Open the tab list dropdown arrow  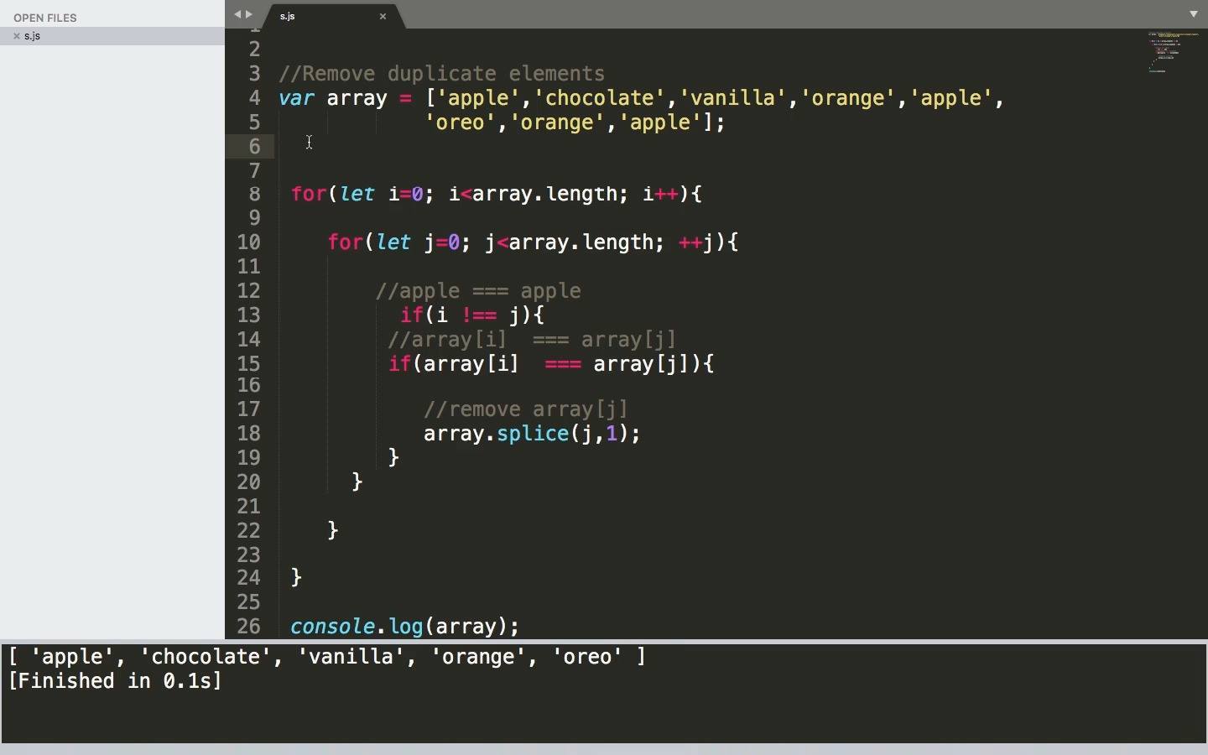pos(1194,14)
